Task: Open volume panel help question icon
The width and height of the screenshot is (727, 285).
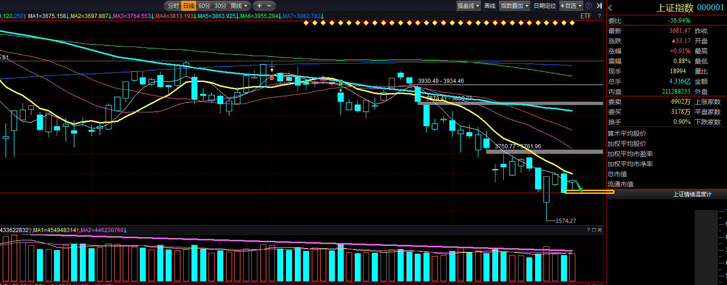Action: (588, 230)
